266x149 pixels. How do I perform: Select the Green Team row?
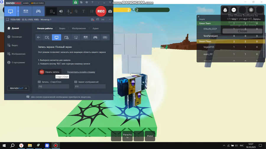click(x=231, y=23)
